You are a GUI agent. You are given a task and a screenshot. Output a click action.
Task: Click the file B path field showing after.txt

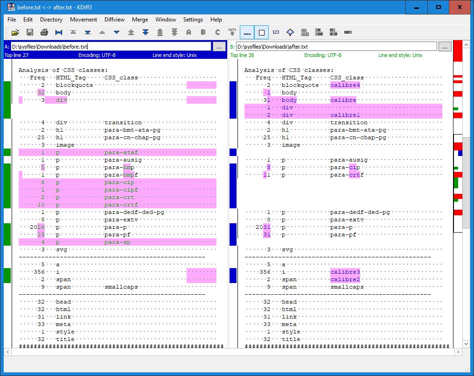336,47
